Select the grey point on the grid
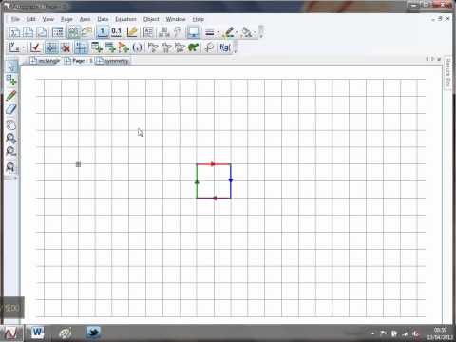The height and width of the screenshot is (342, 456). 78,164
